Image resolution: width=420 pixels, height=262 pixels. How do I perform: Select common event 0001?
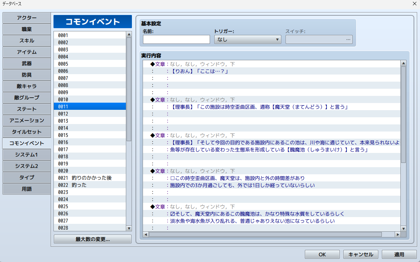[90, 35]
